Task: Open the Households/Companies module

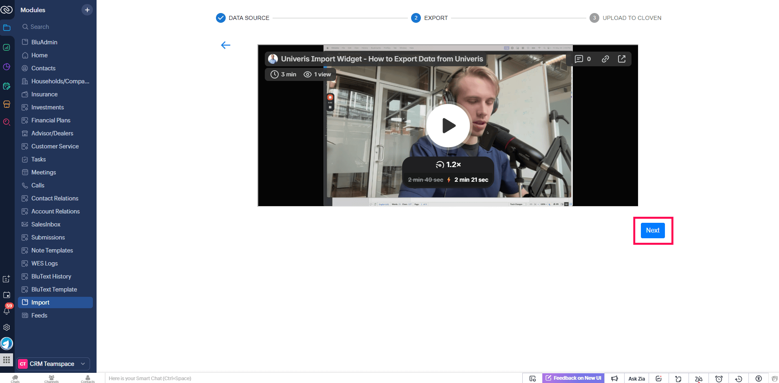Action: [x=55, y=81]
